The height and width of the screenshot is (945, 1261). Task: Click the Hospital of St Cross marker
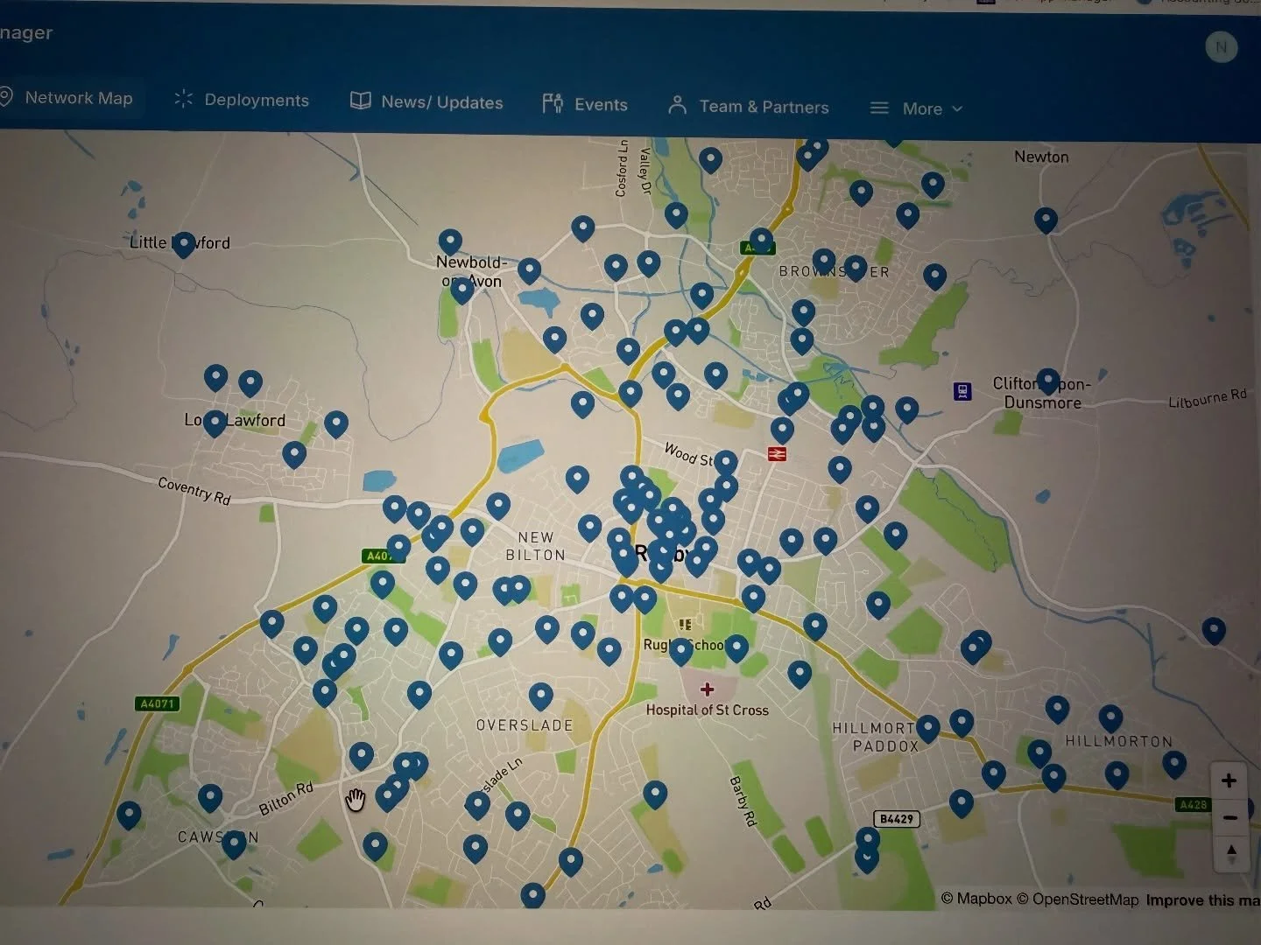(x=708, y=689)
